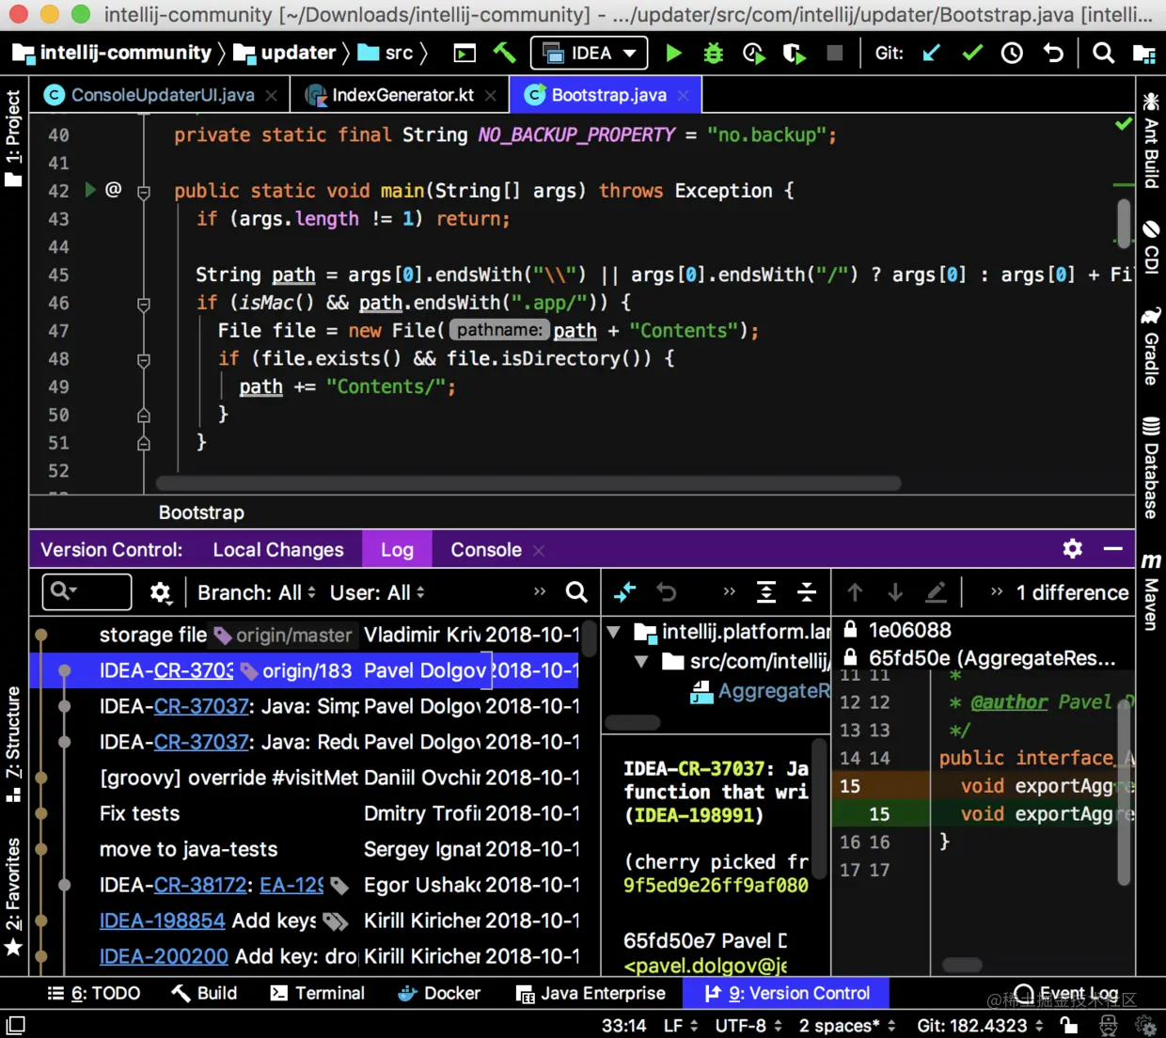Select the 'Fix tests' commit row
Viewport: 1166px width, 1038px height.
304,813
